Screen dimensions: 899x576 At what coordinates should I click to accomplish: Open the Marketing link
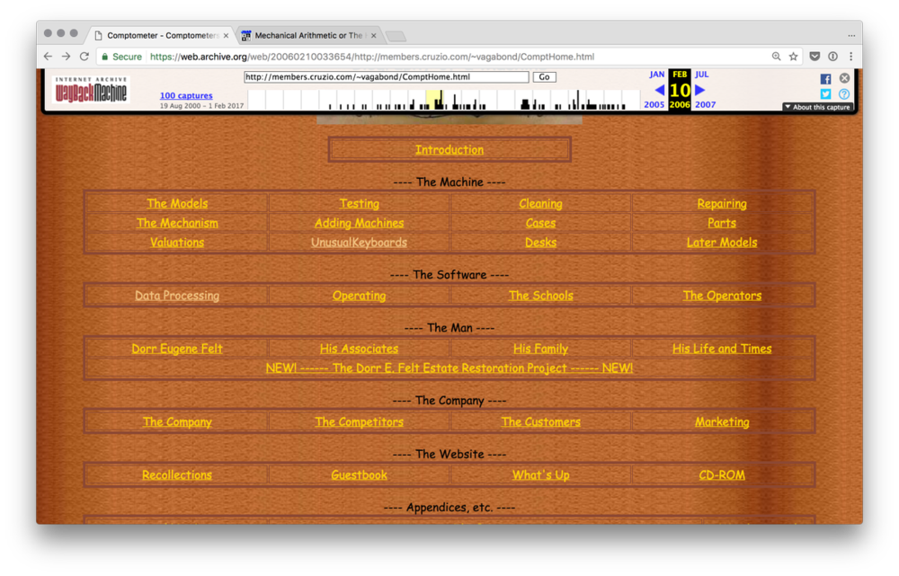(x=722, y=421)
